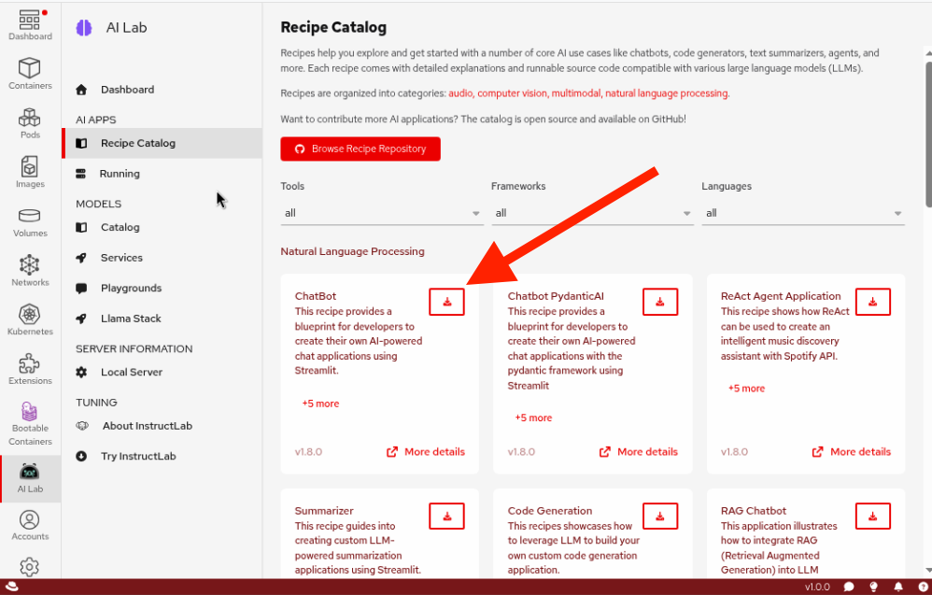This screenshot has height=595, width=932.
Task: Expand the Tools filter dropdown
Action: (x=382, y=213)
